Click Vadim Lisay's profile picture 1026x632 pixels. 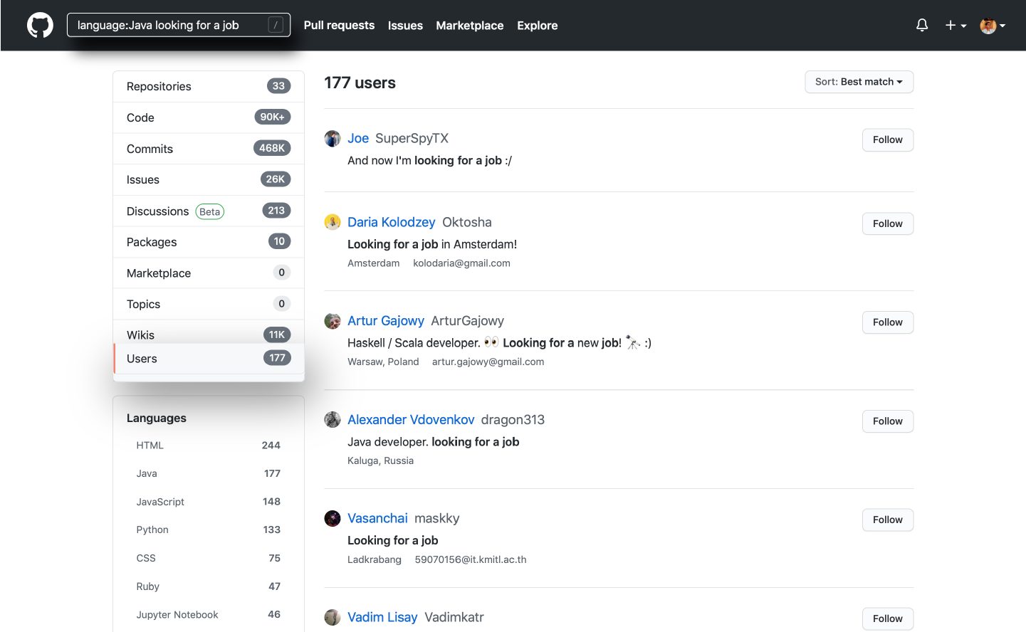333,617
